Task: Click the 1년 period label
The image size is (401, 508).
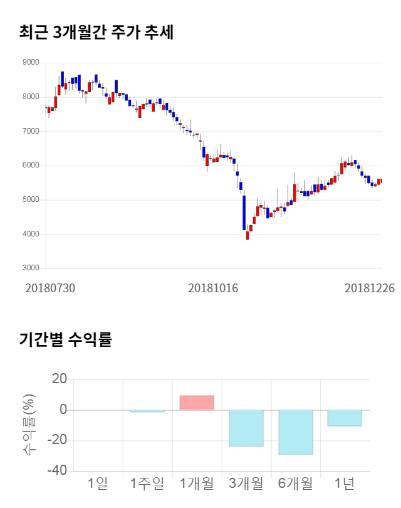Action: coord(345,484)
